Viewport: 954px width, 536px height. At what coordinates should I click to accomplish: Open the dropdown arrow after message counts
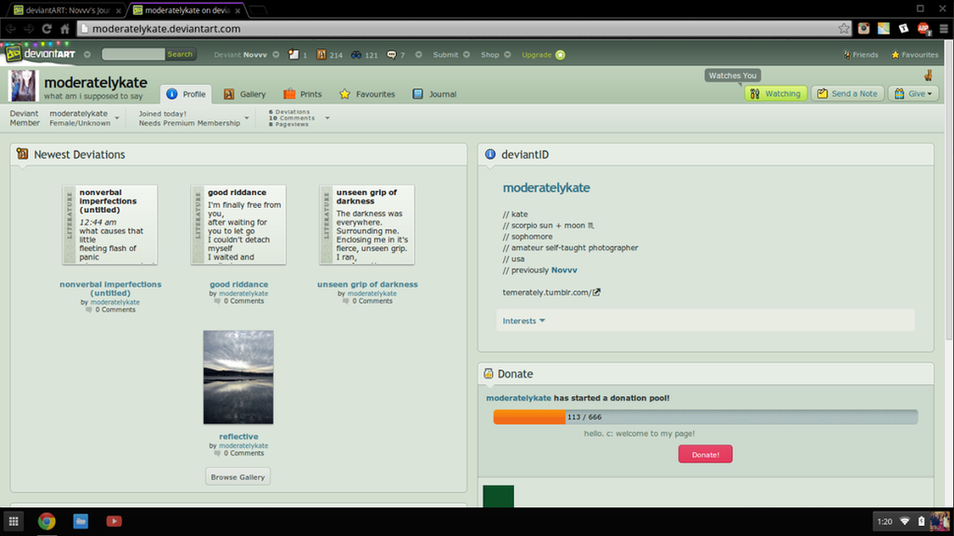coord(418,55)
